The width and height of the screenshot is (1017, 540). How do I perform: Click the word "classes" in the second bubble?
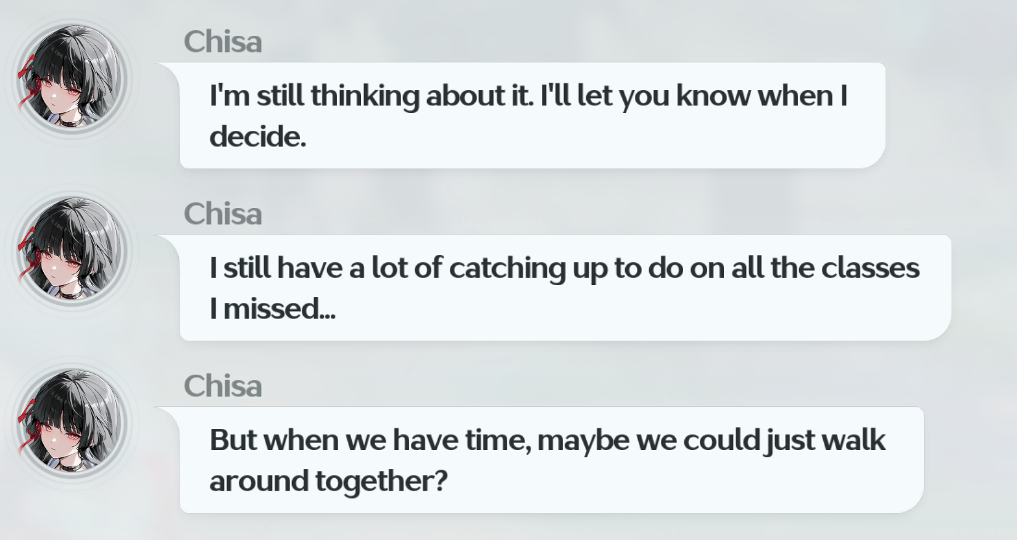[876, 268]
